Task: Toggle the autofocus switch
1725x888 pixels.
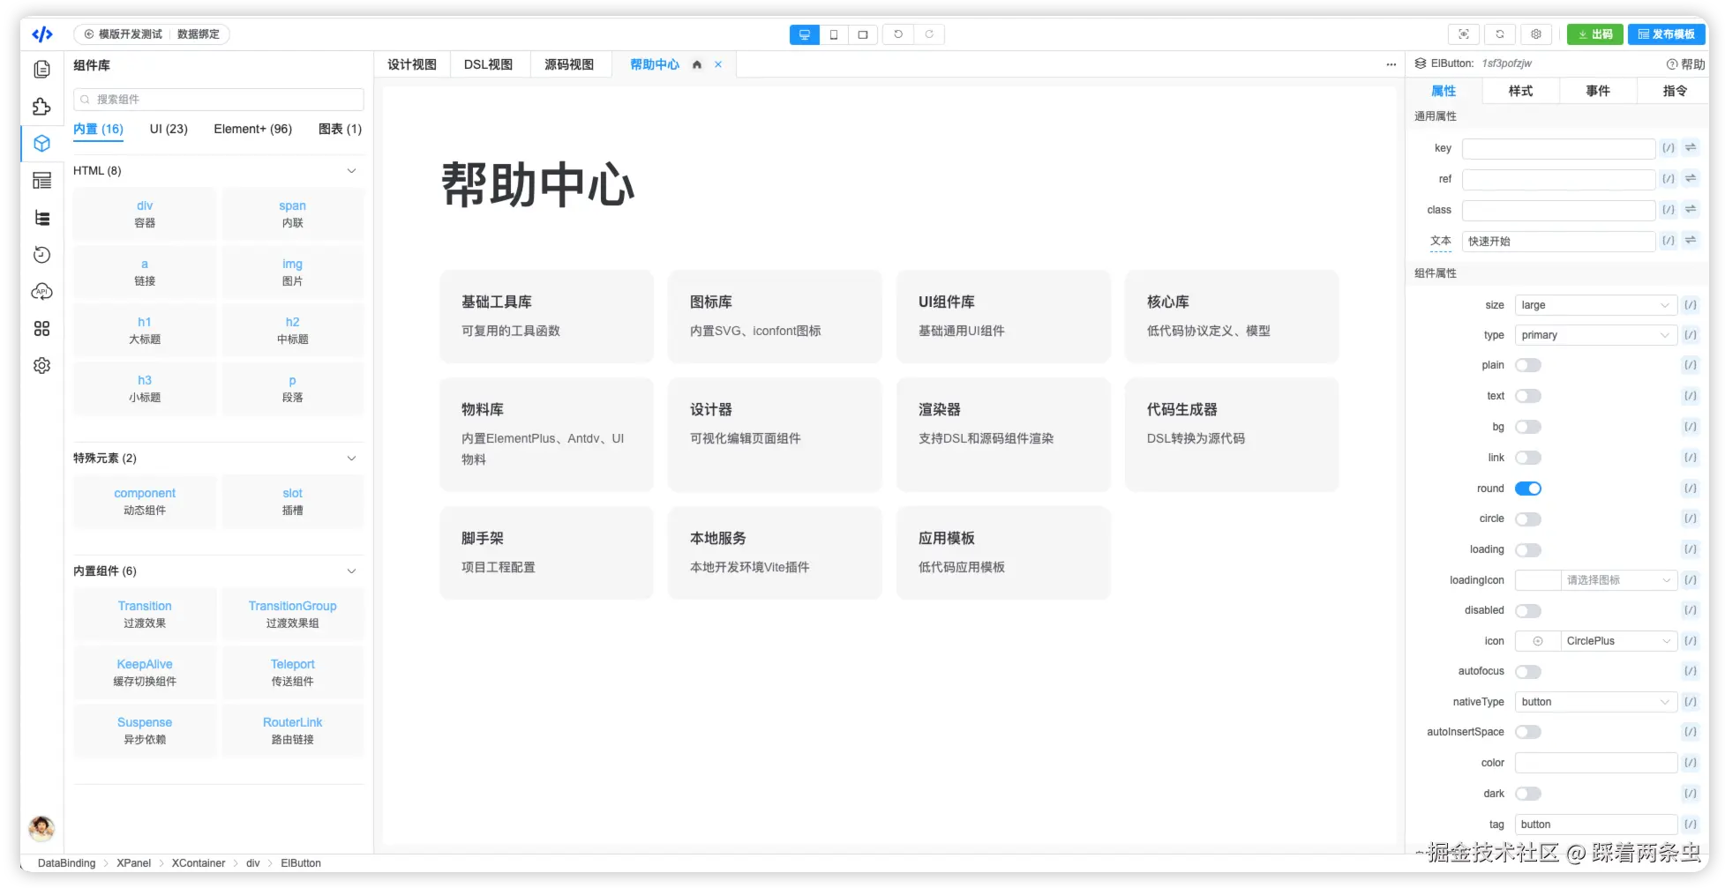Action: (1528, 672)
